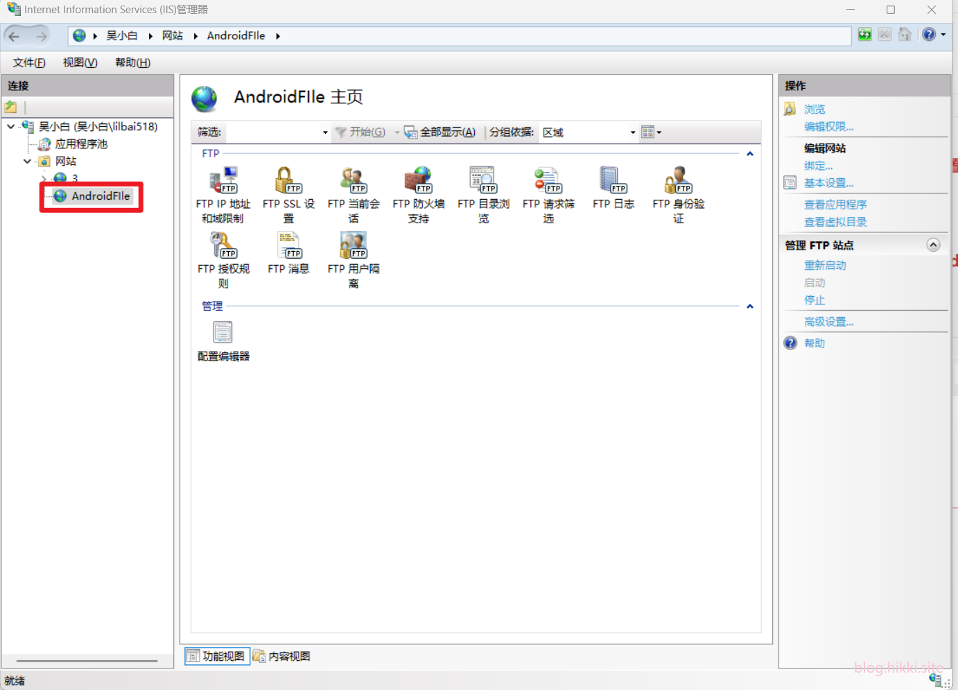Viewport: 958px width, 690px height.
Task: Collapse the 管理 FTP 站点 actions section
Action: [933, 245]
